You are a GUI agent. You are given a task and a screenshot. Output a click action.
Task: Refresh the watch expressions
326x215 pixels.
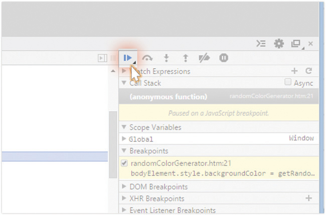(x=308, y=71)
